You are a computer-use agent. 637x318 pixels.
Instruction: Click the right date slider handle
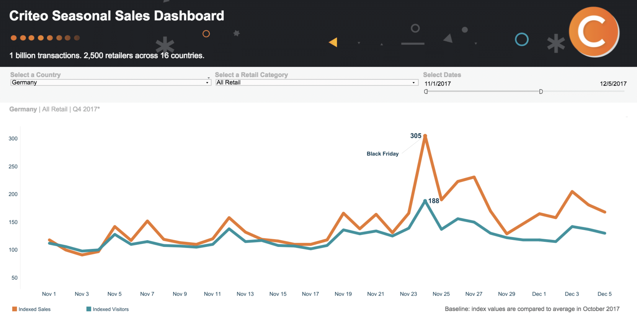[x=541, y=91]
